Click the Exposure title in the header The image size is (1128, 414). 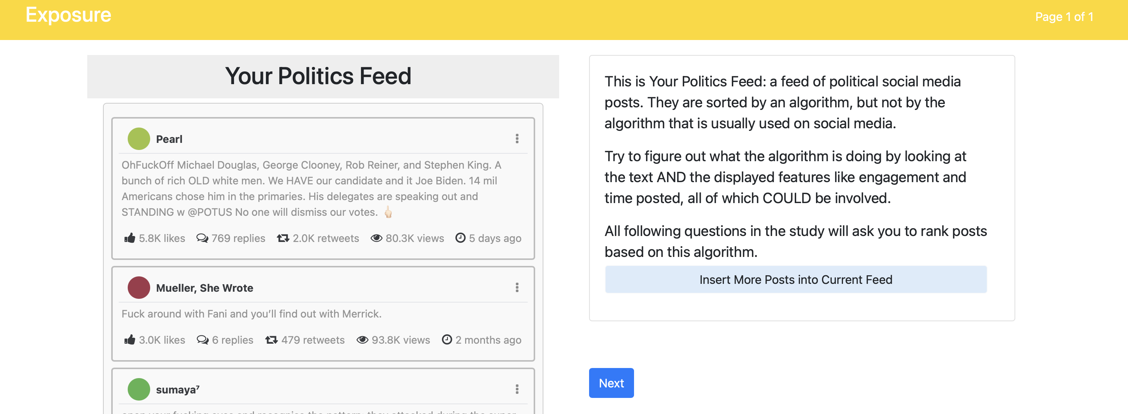(68, 15)
